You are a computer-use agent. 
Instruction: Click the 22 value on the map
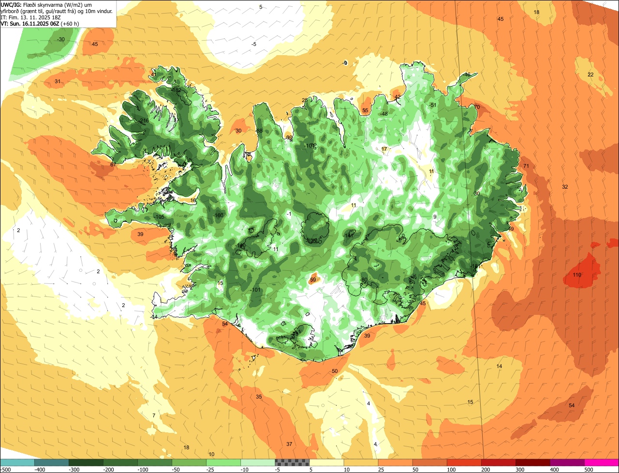coord(590,74)
